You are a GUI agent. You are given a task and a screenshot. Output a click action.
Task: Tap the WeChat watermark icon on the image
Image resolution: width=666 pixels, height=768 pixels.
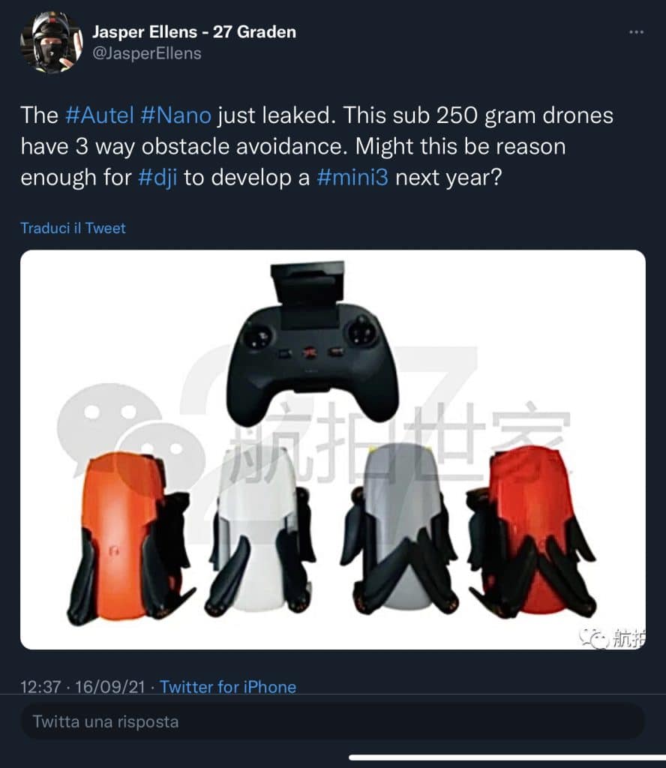pos(593,637)
